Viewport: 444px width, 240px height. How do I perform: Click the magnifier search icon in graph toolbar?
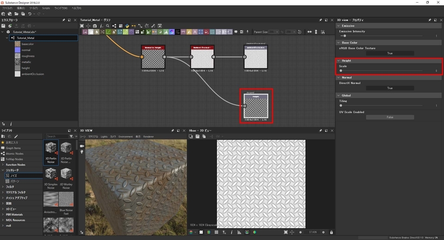pos(108,26)
